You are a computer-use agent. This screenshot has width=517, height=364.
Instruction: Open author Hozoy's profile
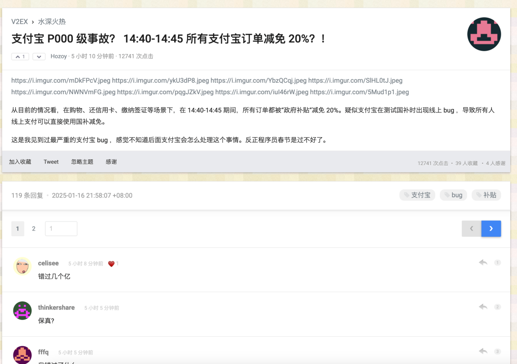pos(59,56)
